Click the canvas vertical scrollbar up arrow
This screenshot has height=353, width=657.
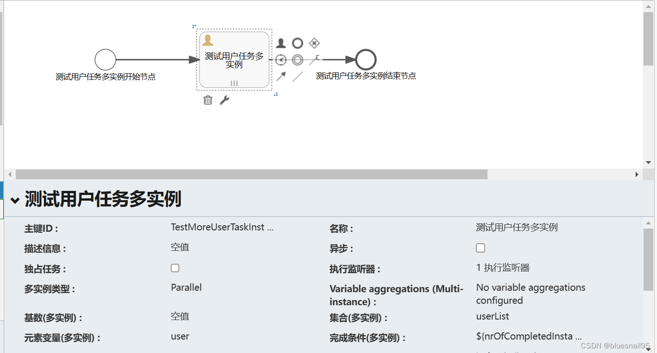tap(648, 6)
